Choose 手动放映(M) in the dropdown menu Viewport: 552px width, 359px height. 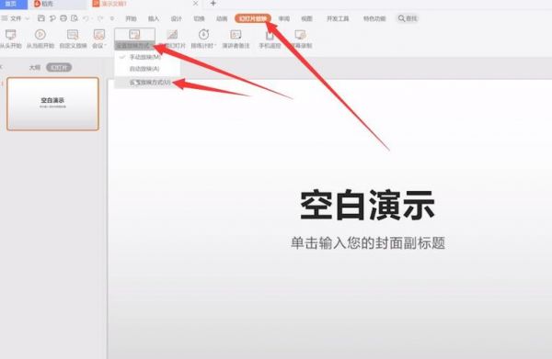pyautogui.click(x=147, y=57)
